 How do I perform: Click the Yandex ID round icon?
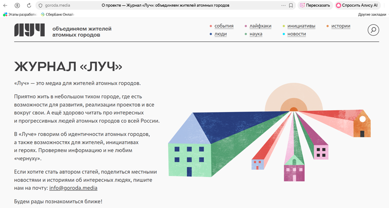tap(18, 5)
